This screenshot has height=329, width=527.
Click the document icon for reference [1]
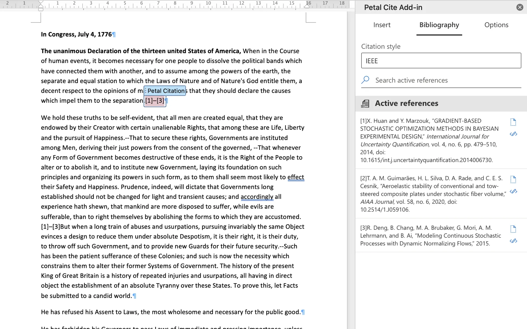[513, 122]
